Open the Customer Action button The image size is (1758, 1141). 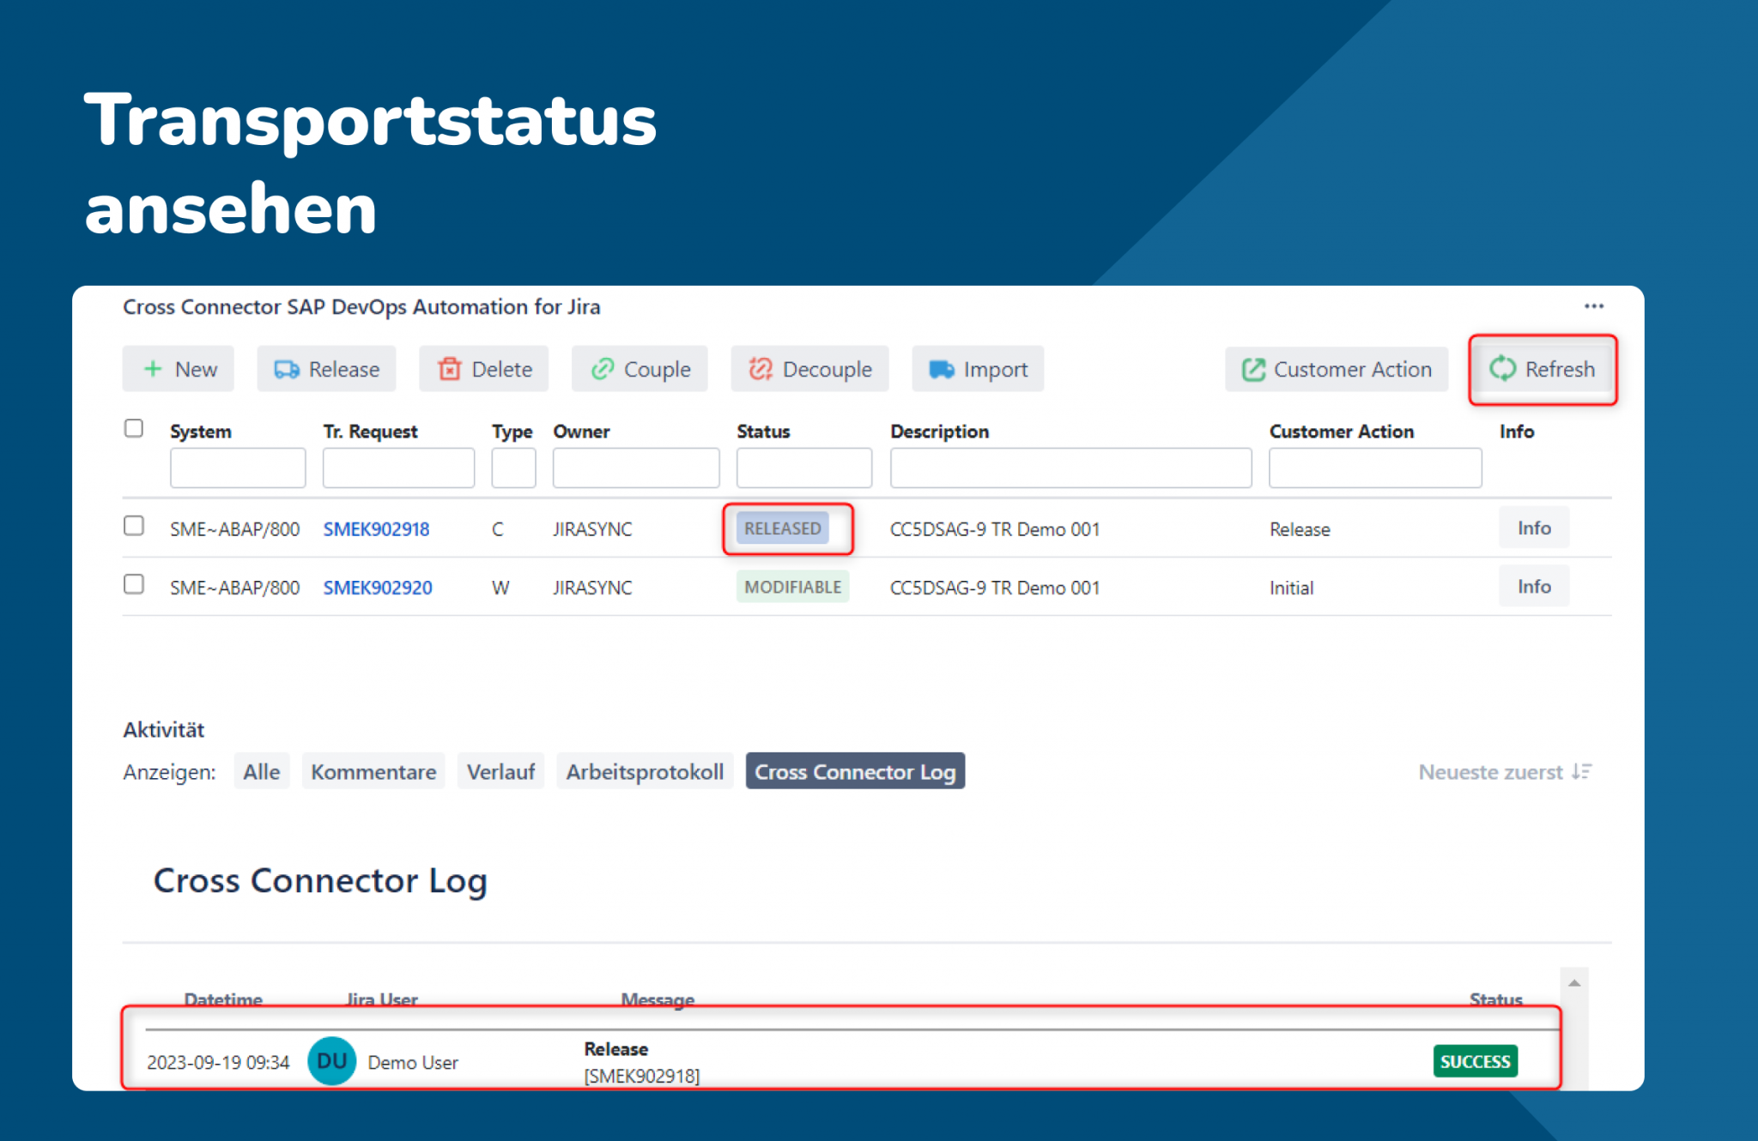click(1337, 369)
